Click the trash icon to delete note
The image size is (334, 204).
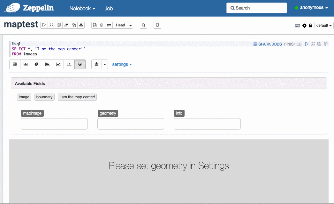[157, 25]
